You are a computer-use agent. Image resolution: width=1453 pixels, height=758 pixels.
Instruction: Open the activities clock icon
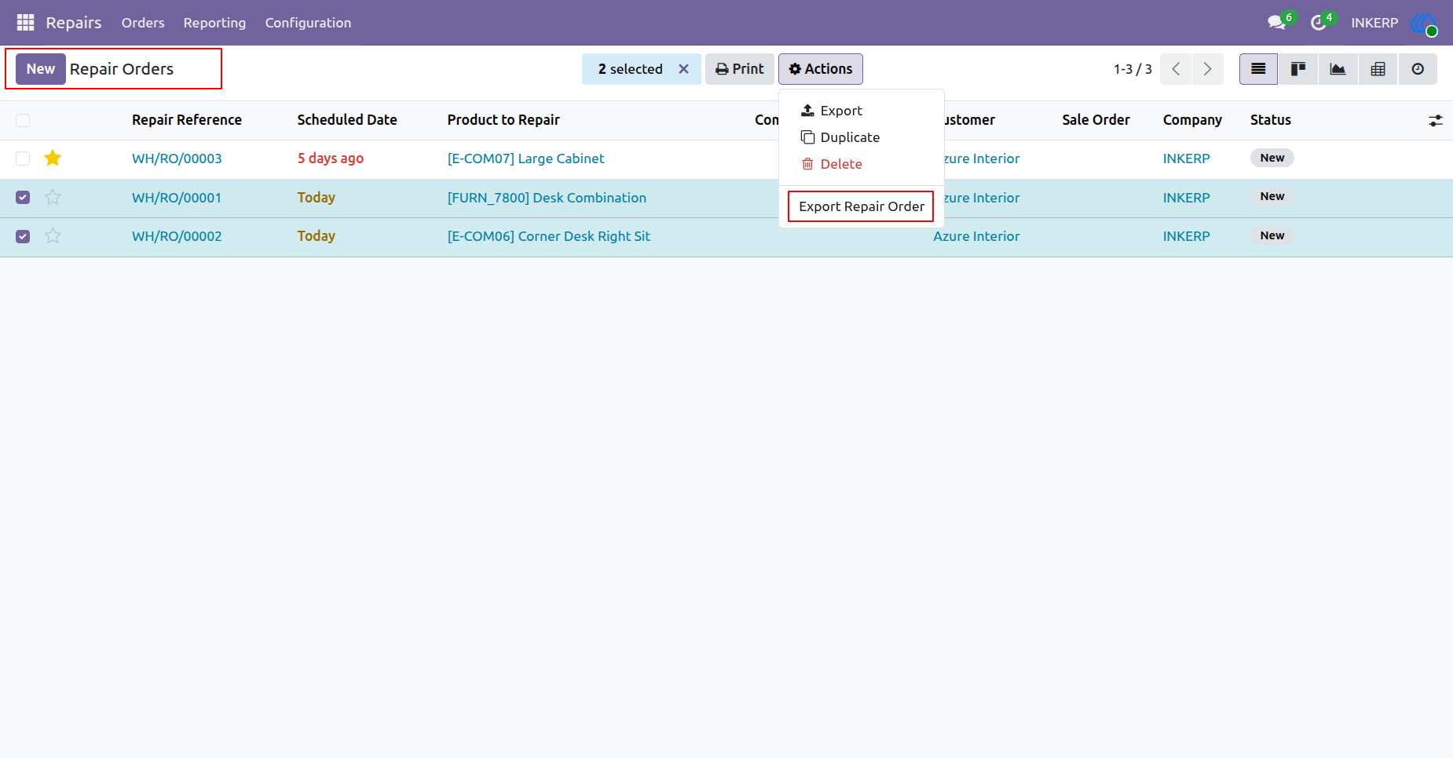click(x=1319, y=23)
